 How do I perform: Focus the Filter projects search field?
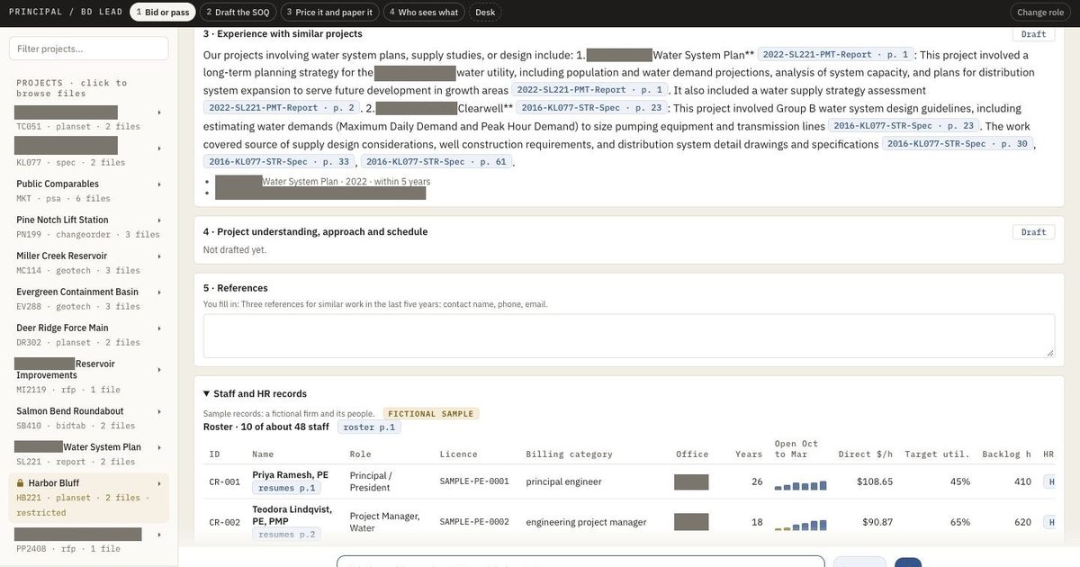[89, 49]
